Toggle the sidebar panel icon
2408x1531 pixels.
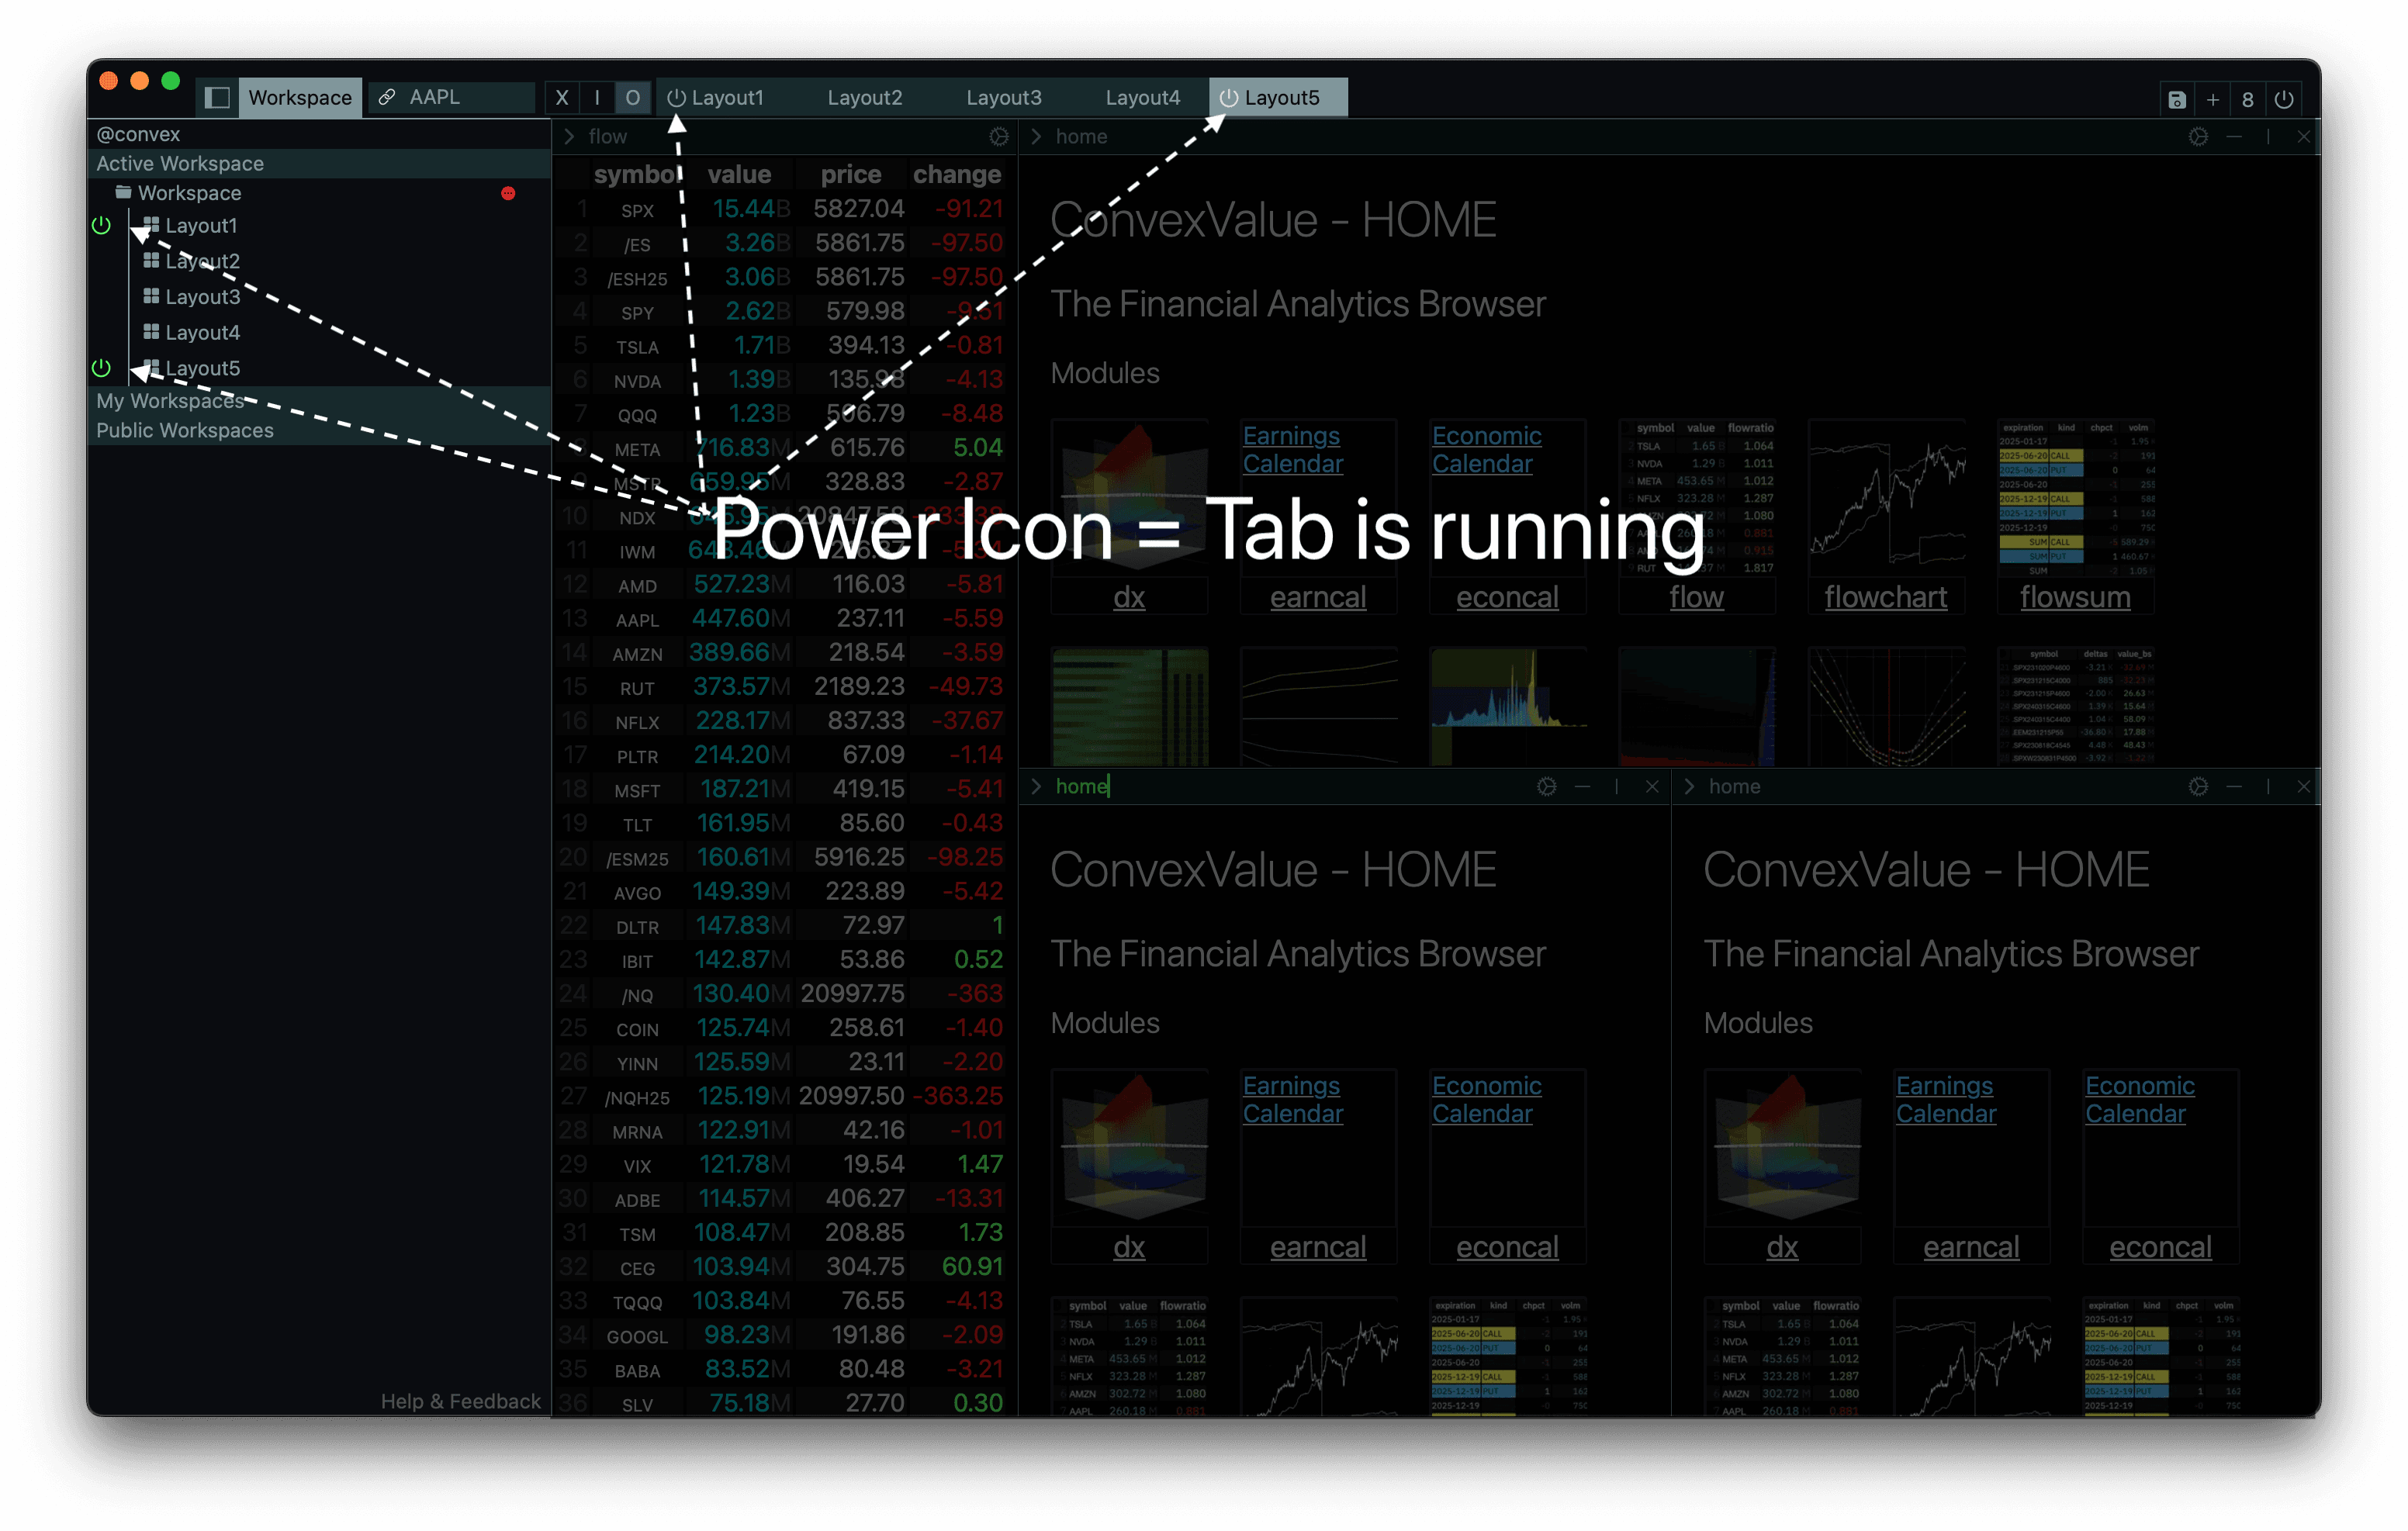tap(217, 97)
